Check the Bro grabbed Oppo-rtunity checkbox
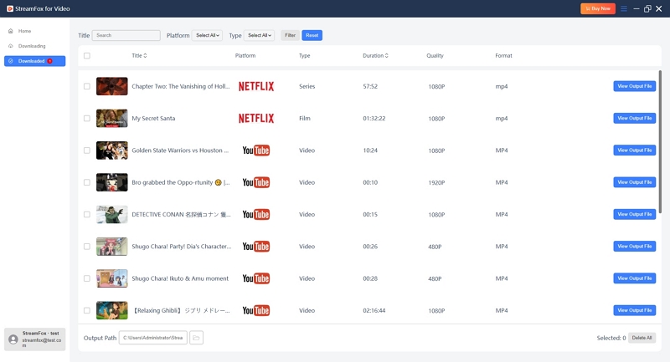Screen dimensions: 670x362 pos(87,182)
